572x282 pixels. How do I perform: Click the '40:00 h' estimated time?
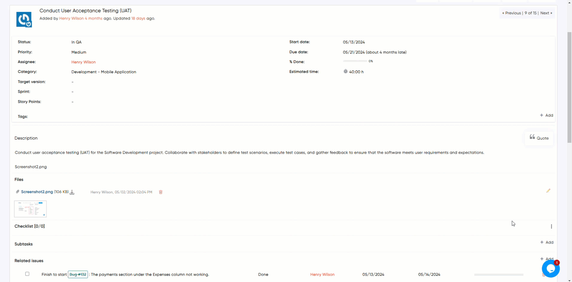pos(356,72)
